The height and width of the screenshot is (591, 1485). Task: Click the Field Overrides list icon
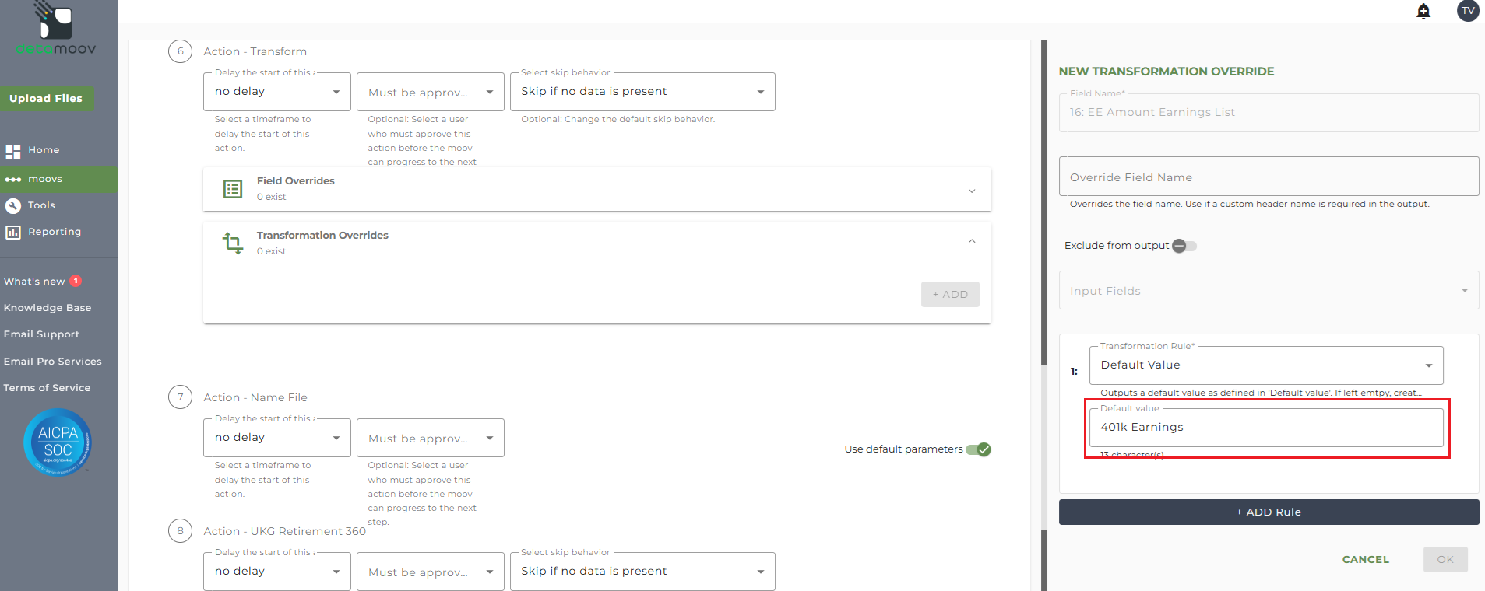233,189
